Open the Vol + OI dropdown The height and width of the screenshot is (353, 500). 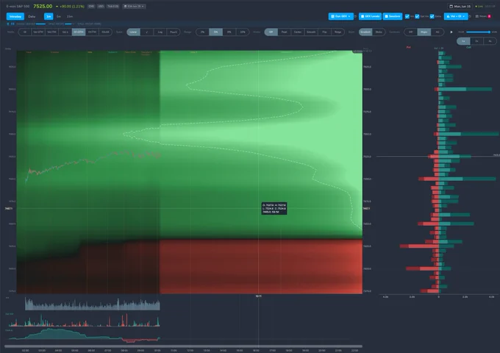456,16
